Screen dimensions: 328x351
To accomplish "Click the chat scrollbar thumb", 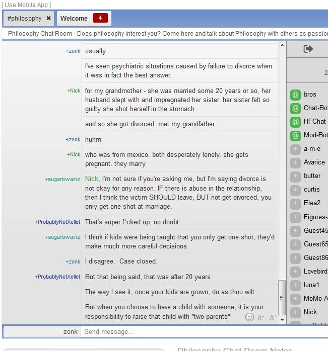I will (x=282, y=298).
